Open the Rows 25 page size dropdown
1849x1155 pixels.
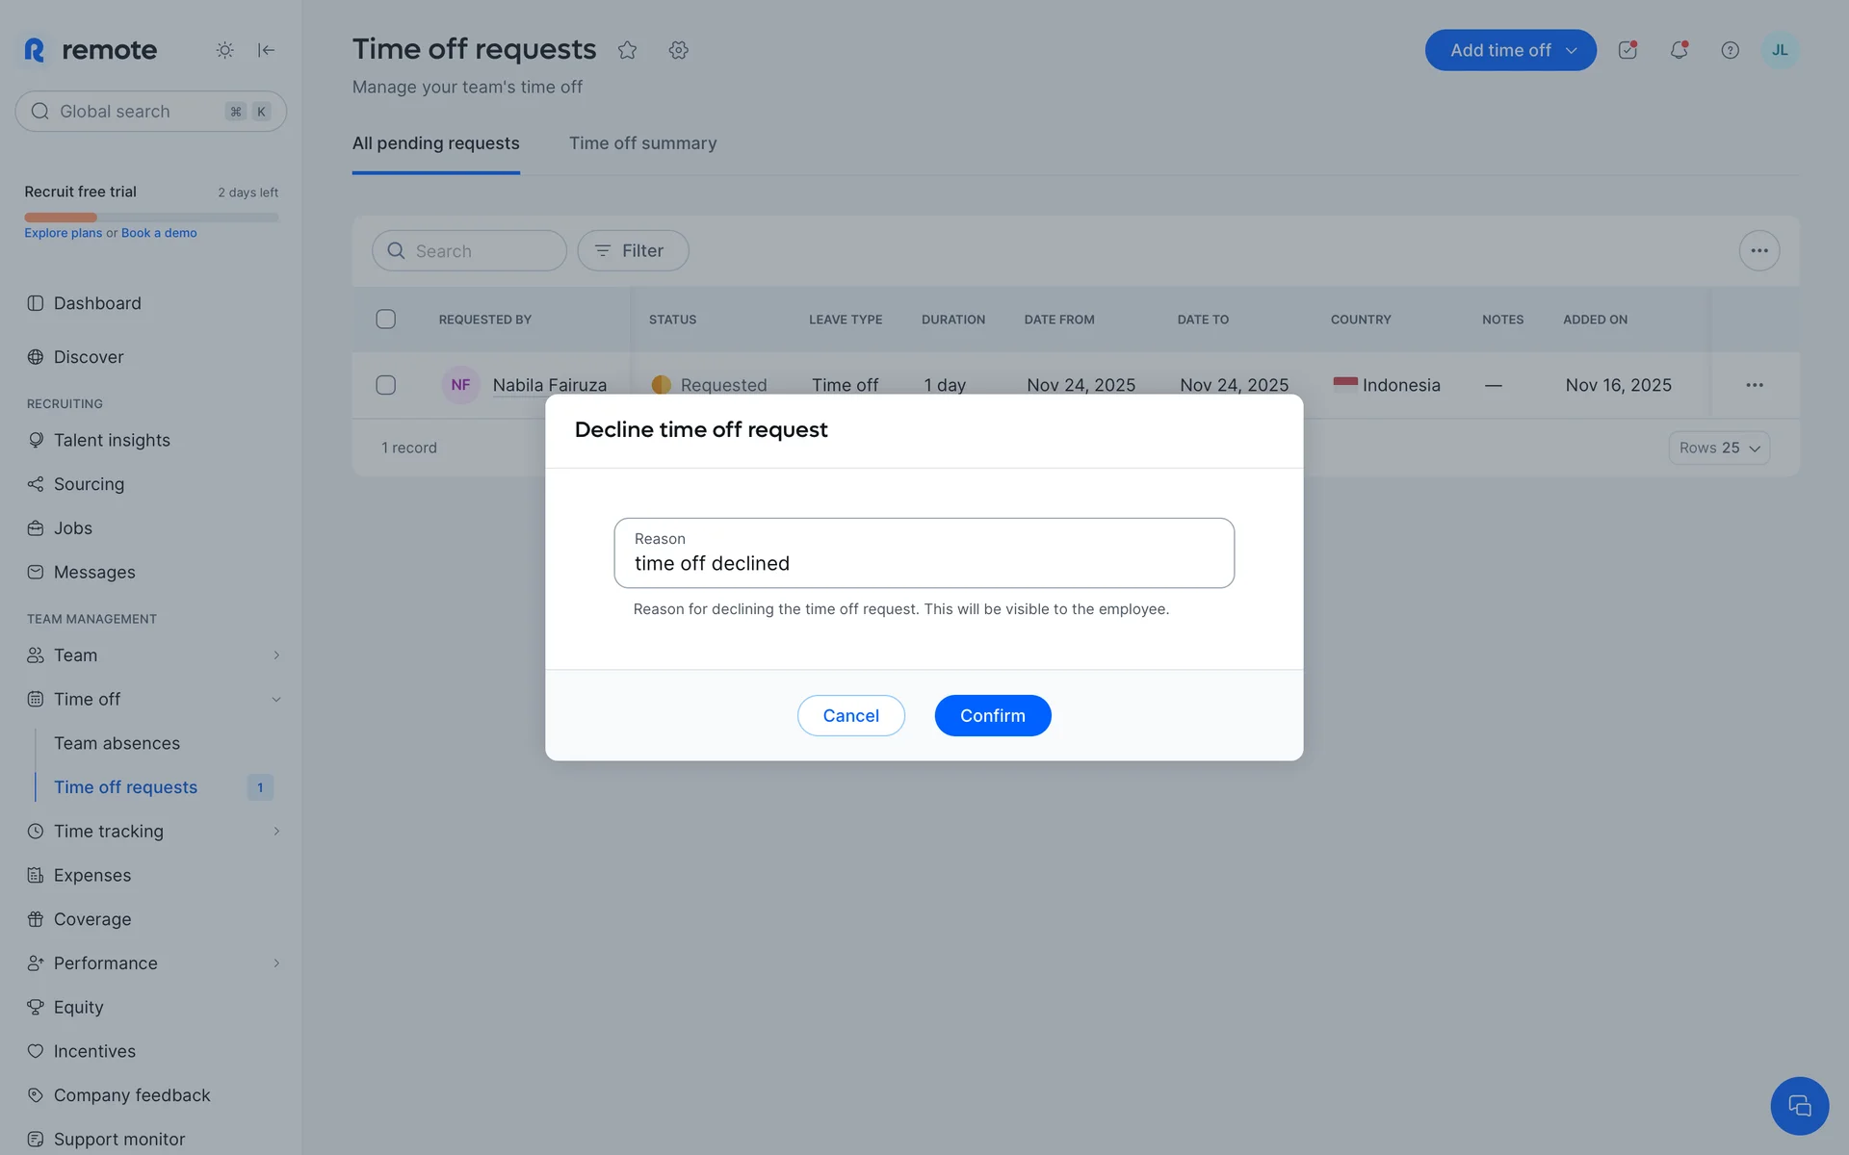pos(1718,448)
